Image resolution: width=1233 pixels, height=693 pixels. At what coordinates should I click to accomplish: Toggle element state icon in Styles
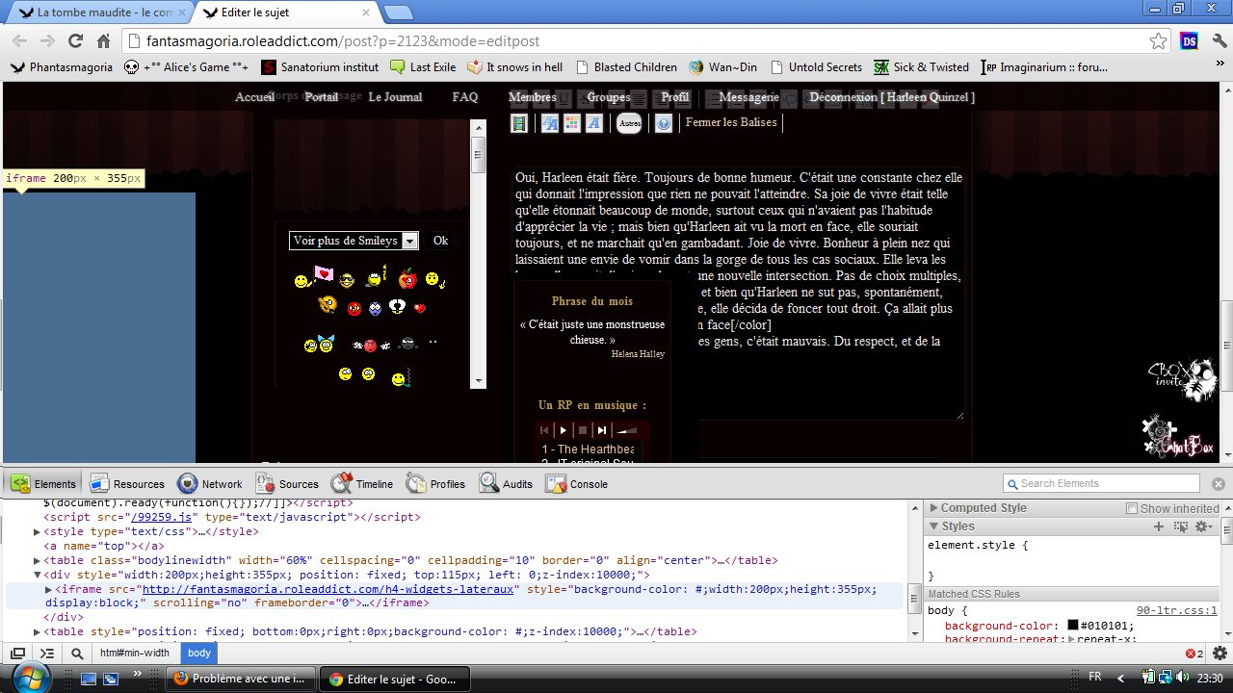1180,526
